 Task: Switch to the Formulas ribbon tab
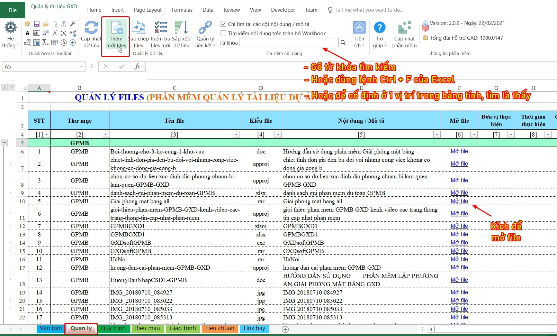[x=182, y=10]
